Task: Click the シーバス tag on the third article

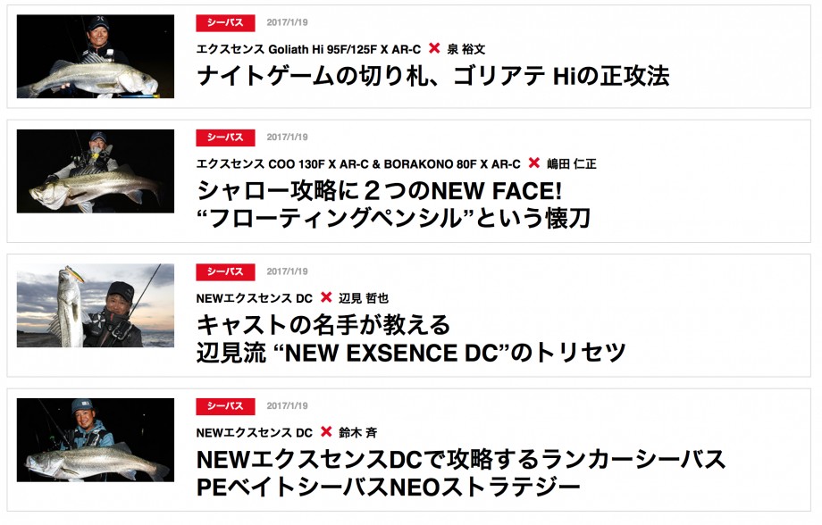Action: pos(225,271)
